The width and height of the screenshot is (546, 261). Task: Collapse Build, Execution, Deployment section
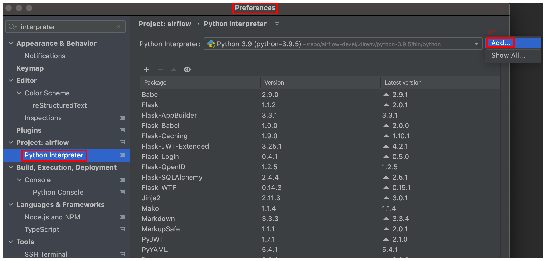[x=11, y=167]
